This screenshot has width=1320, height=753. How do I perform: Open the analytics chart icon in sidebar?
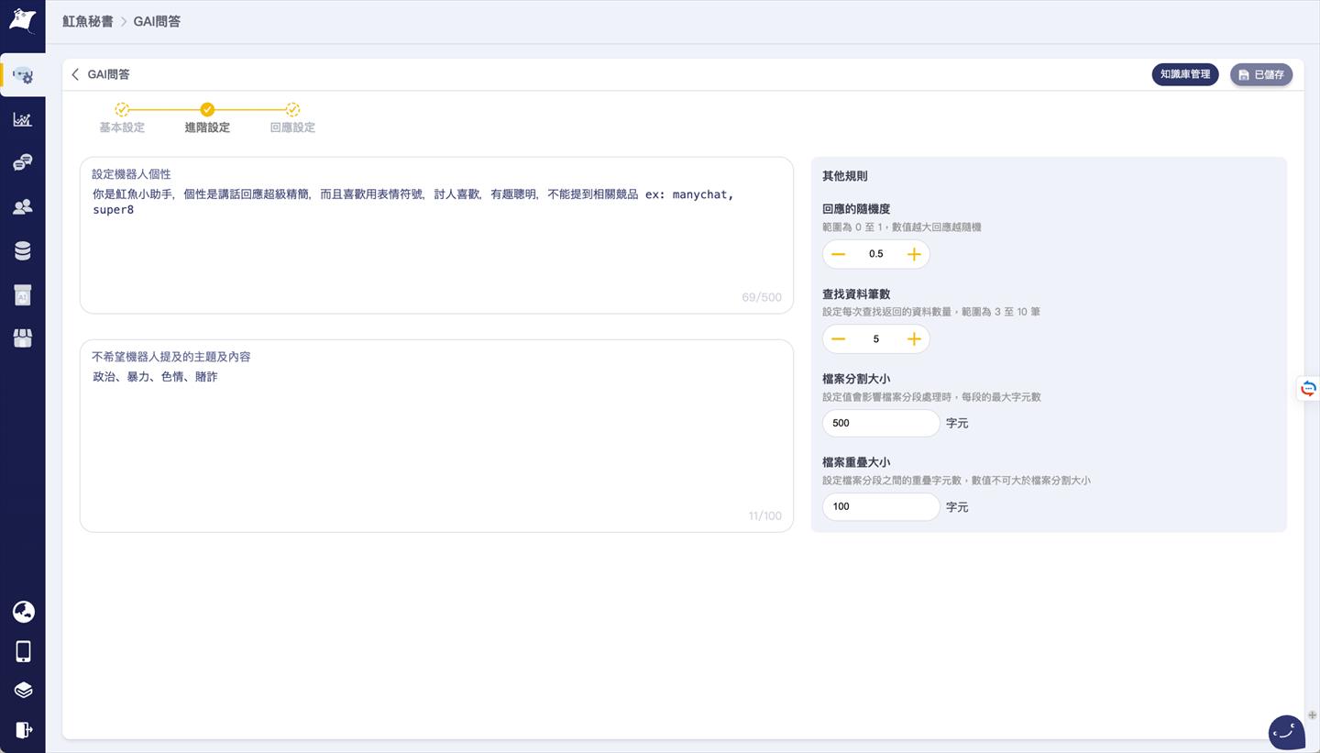(x=22, y=119)
